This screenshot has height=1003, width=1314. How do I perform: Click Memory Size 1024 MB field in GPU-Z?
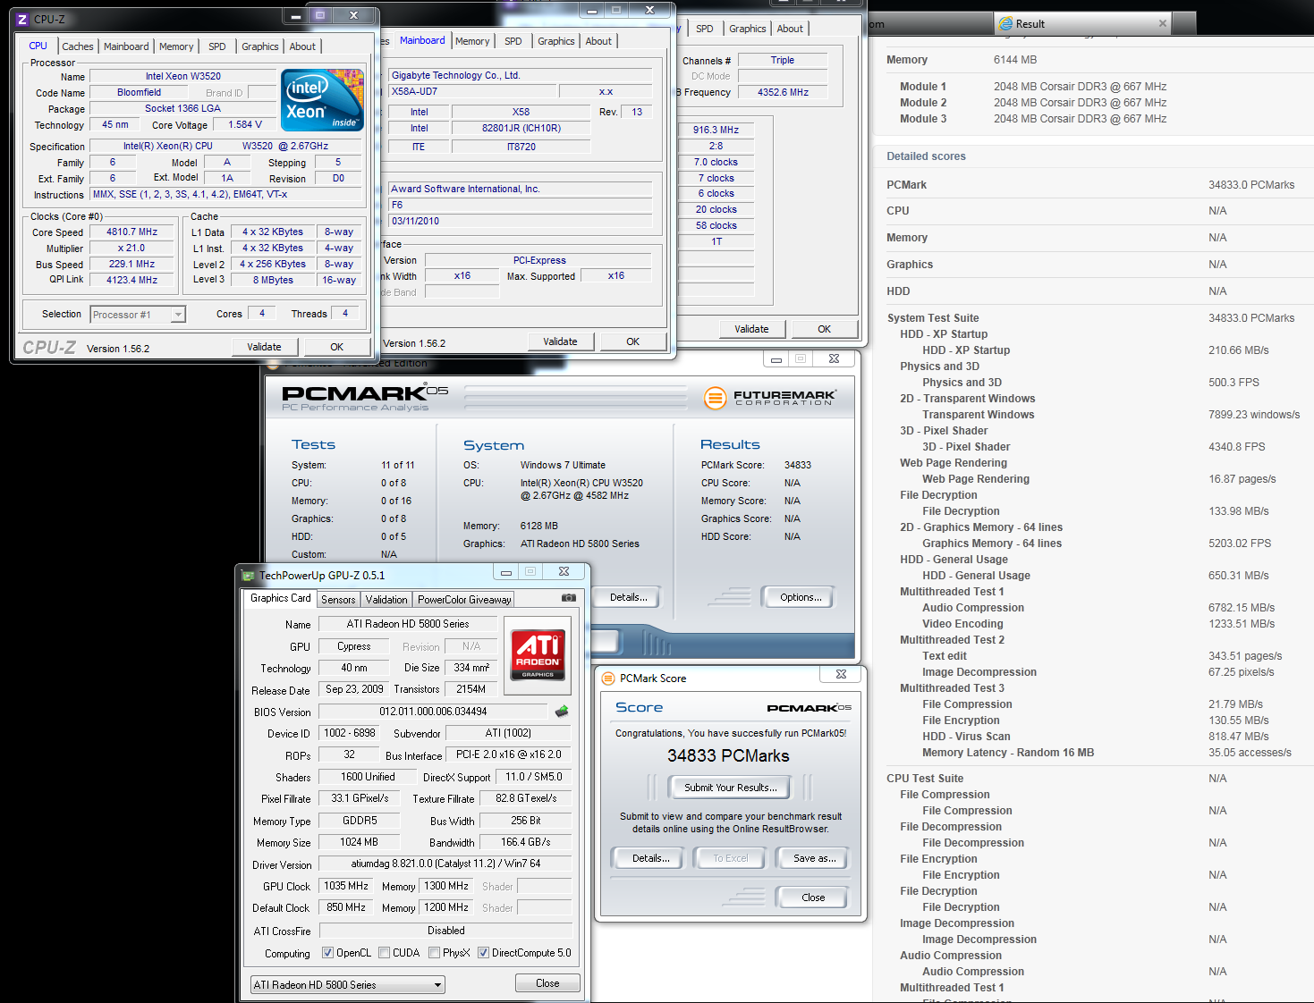pos(359,842)
